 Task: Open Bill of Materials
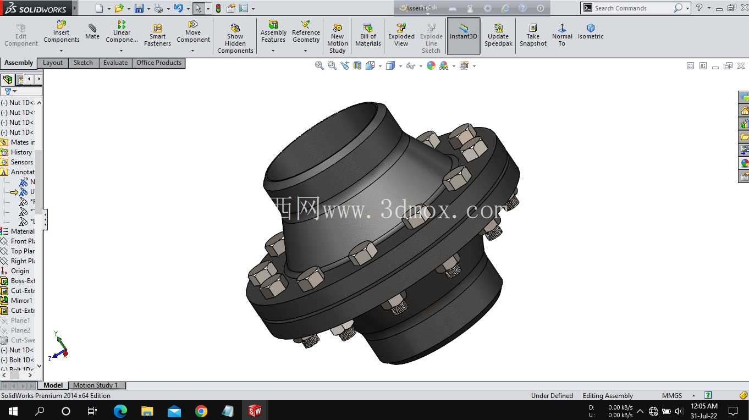[x=368, y=35]
